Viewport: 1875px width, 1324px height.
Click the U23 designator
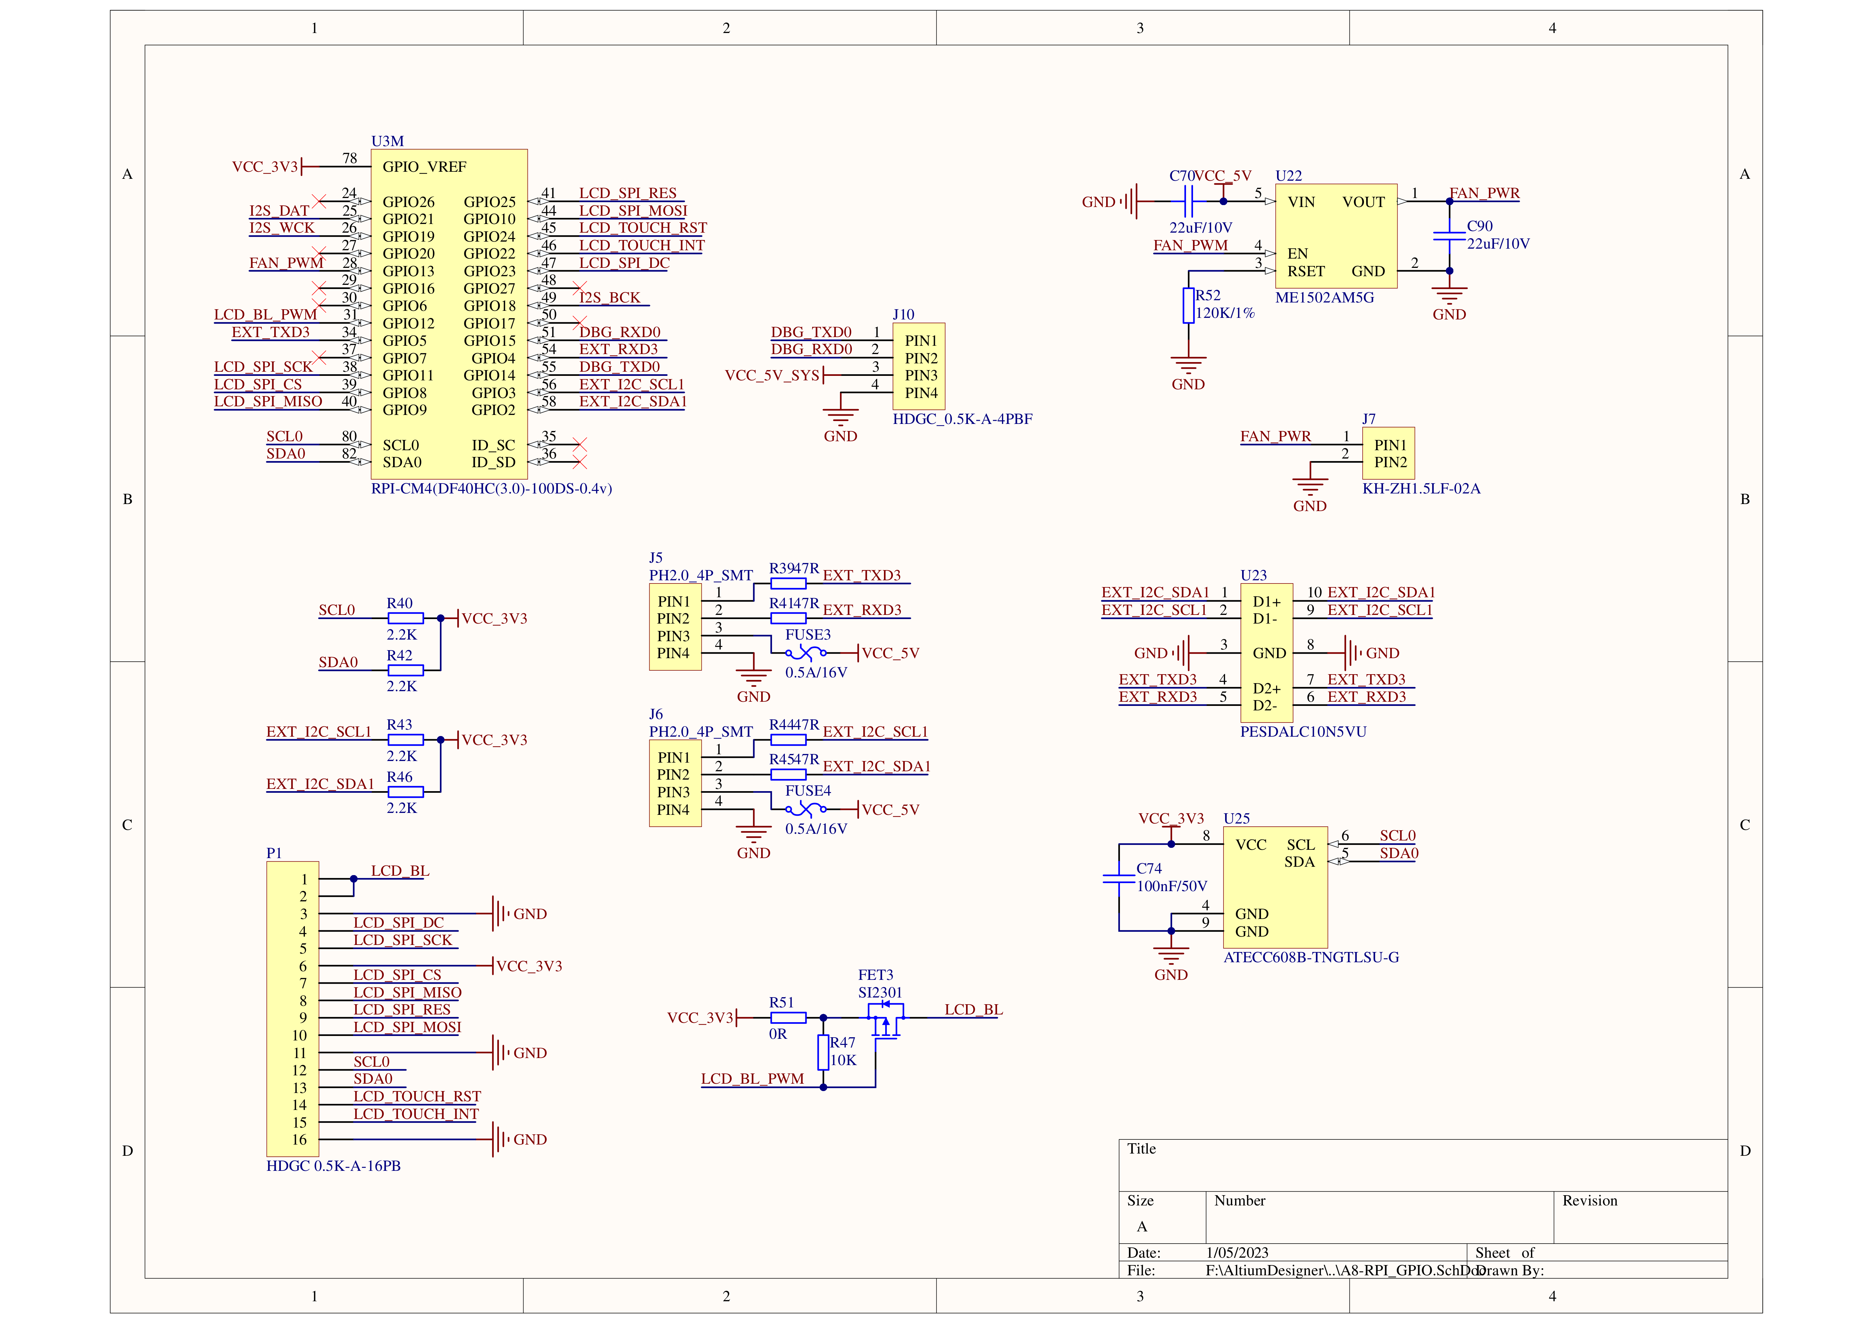coord(1254,575)
